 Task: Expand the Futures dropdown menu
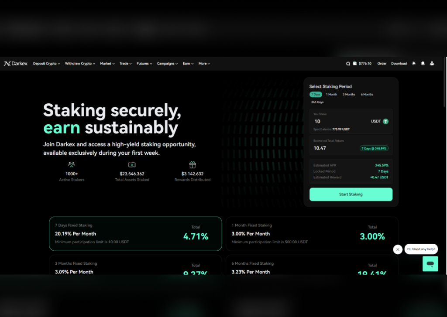[144, 64]
